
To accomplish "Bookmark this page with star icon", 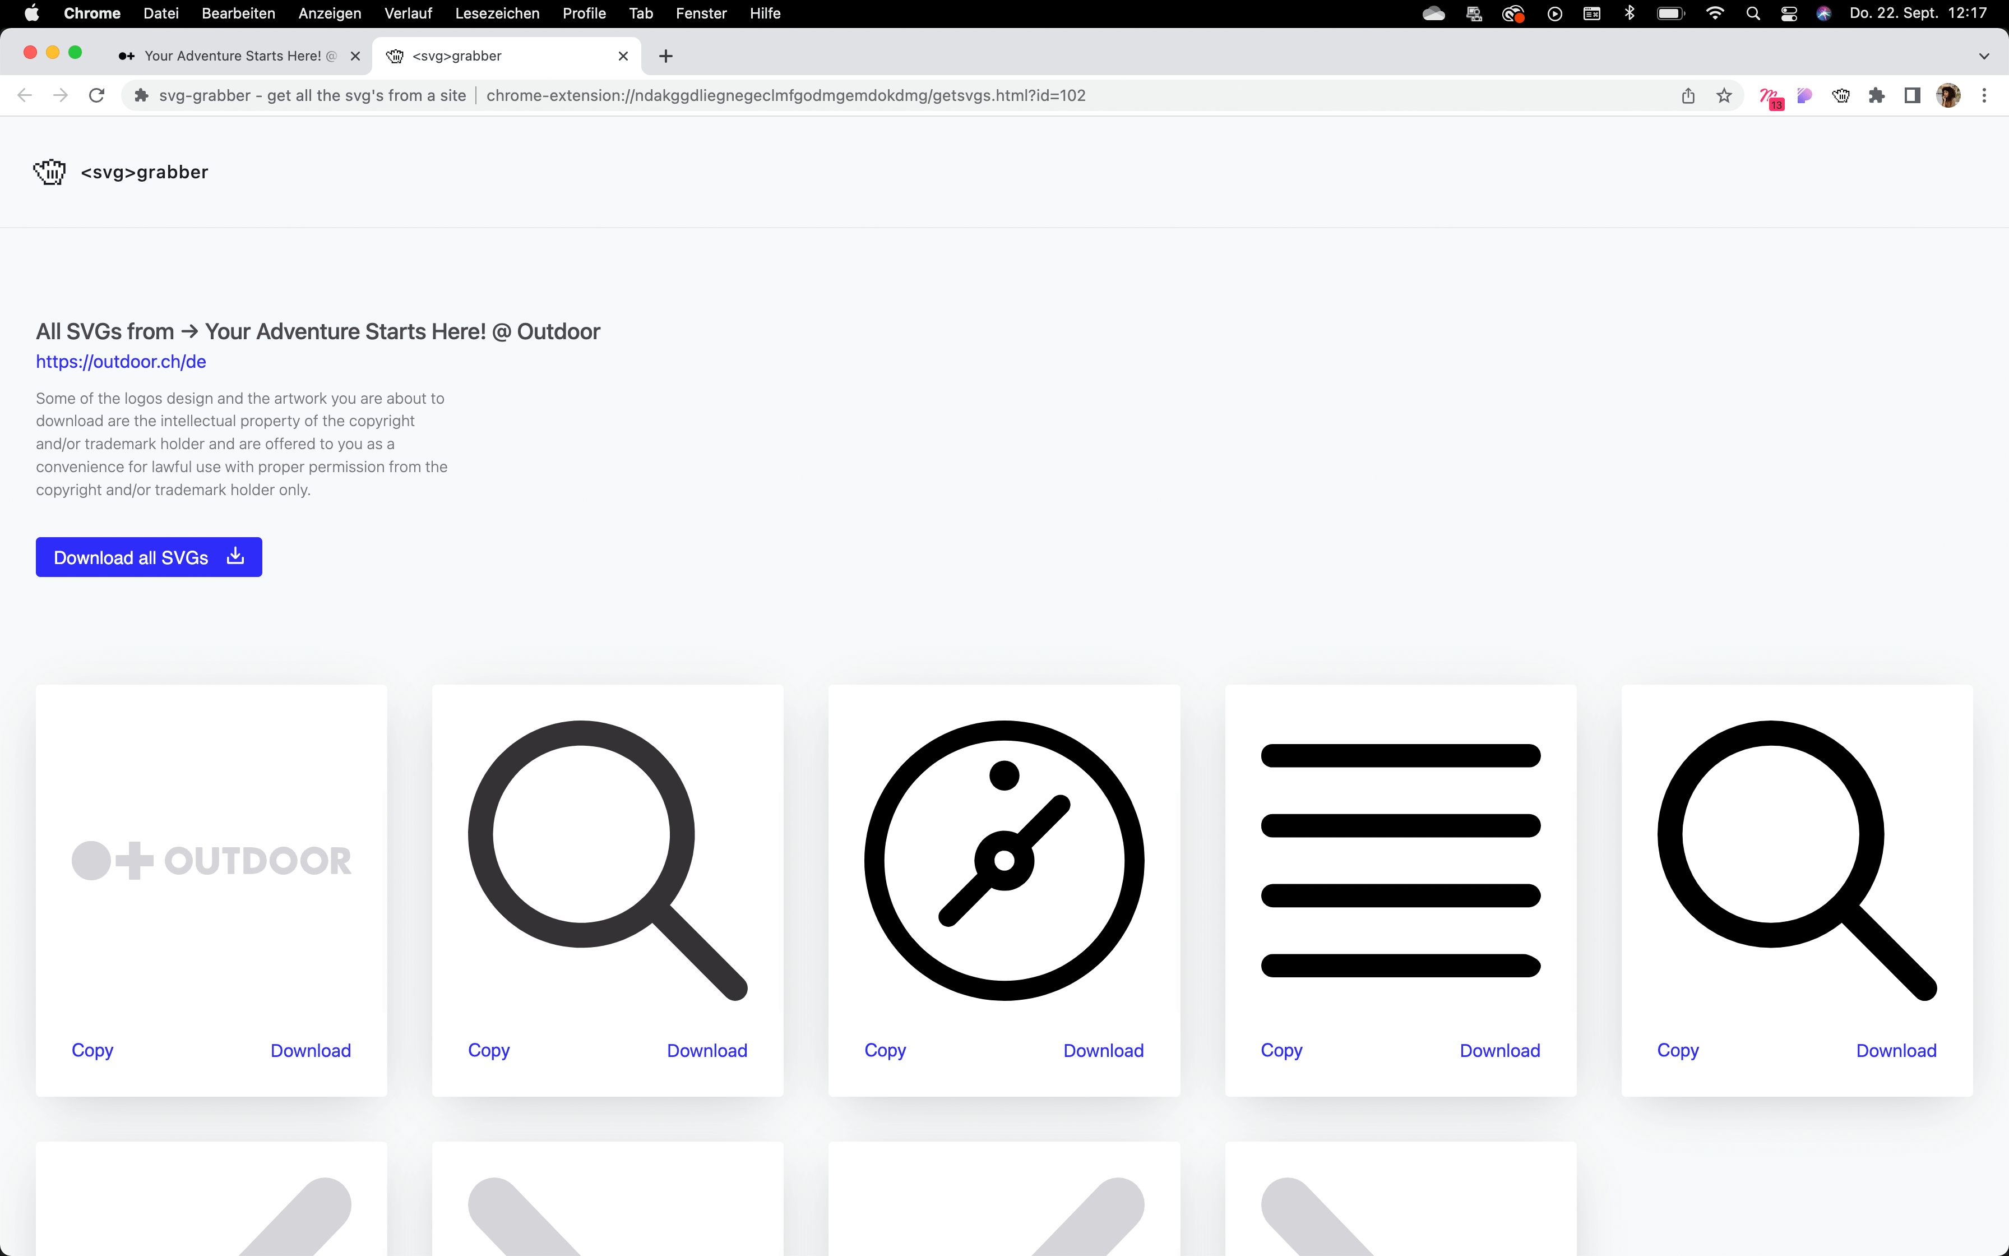I will (x=1724, y=95).
